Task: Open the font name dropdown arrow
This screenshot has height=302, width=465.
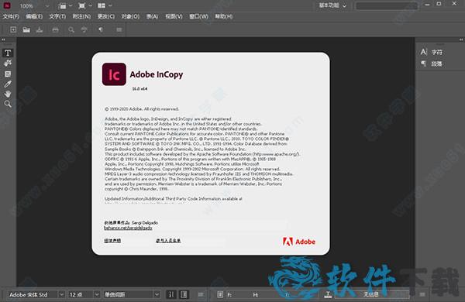Action: coord(61,294)
